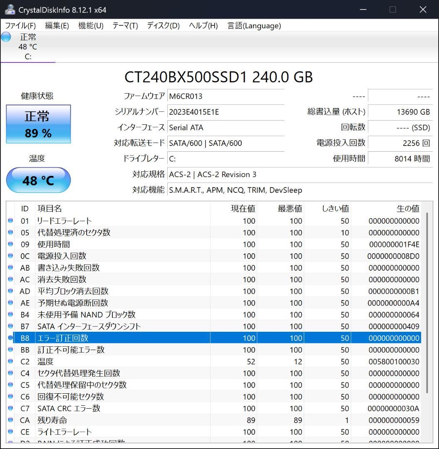Click status dot for selected row B8
439x449 pixels.
[x=10, y=338]
